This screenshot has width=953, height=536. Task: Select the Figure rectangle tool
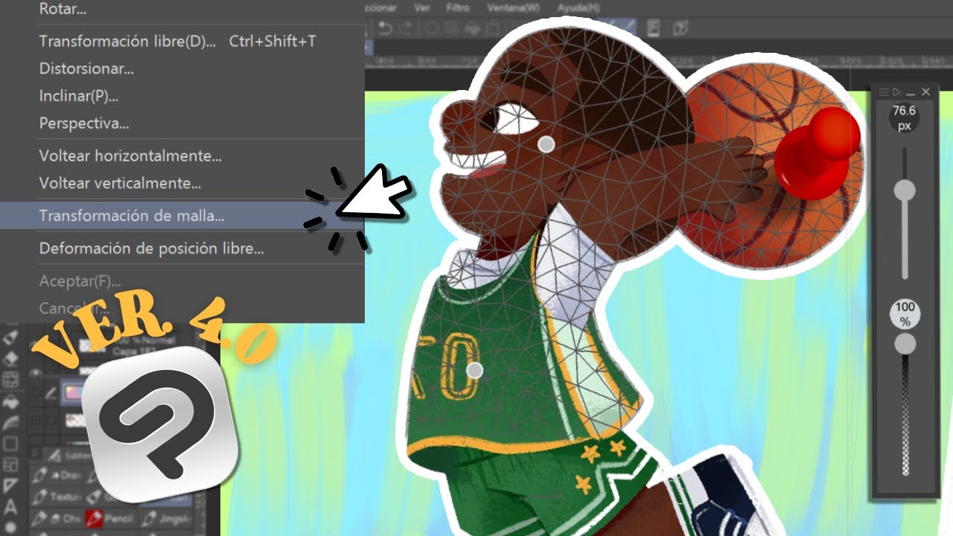pyautogui.click(x=10, y=443)
